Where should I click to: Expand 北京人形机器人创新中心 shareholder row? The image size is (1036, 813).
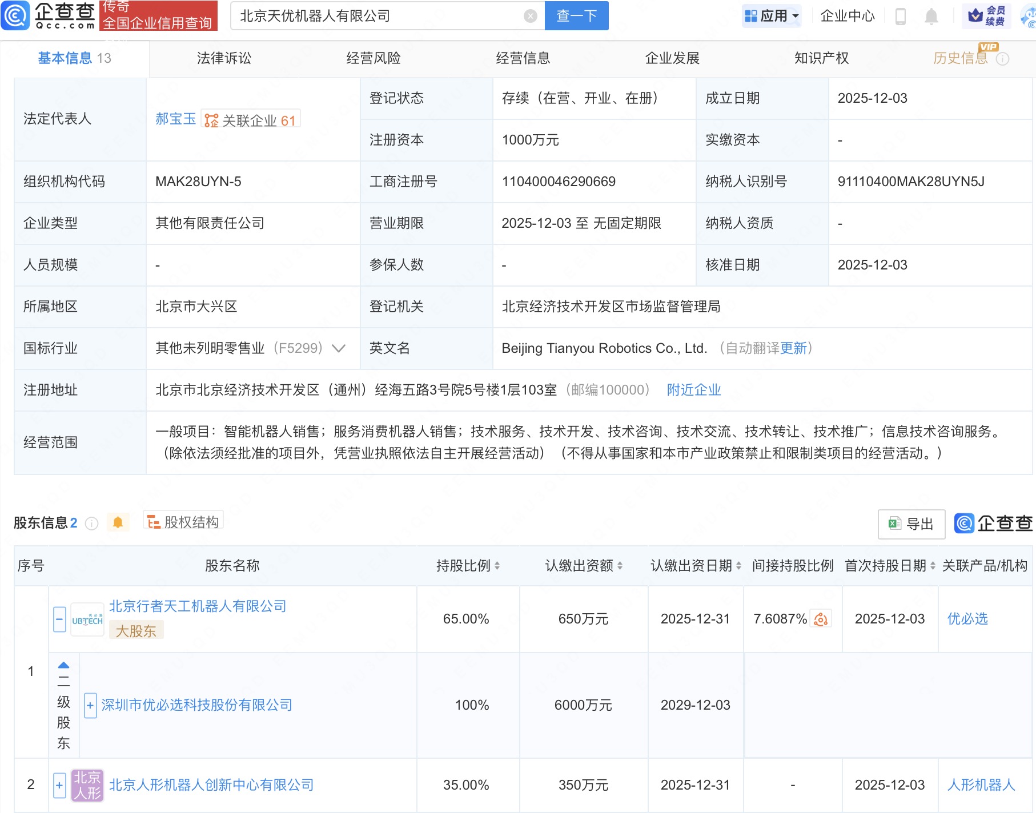[59, 785]
